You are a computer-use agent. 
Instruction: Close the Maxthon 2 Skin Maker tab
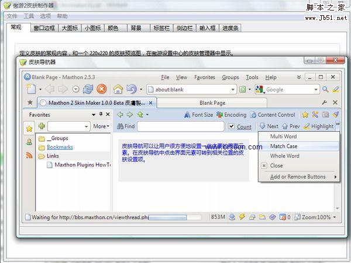pos(151,103)
